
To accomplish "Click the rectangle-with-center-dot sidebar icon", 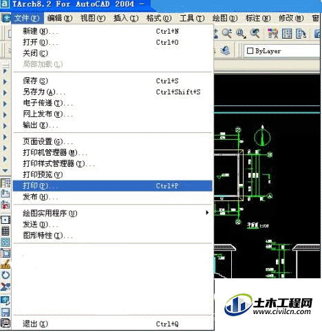I will [6, 220].
